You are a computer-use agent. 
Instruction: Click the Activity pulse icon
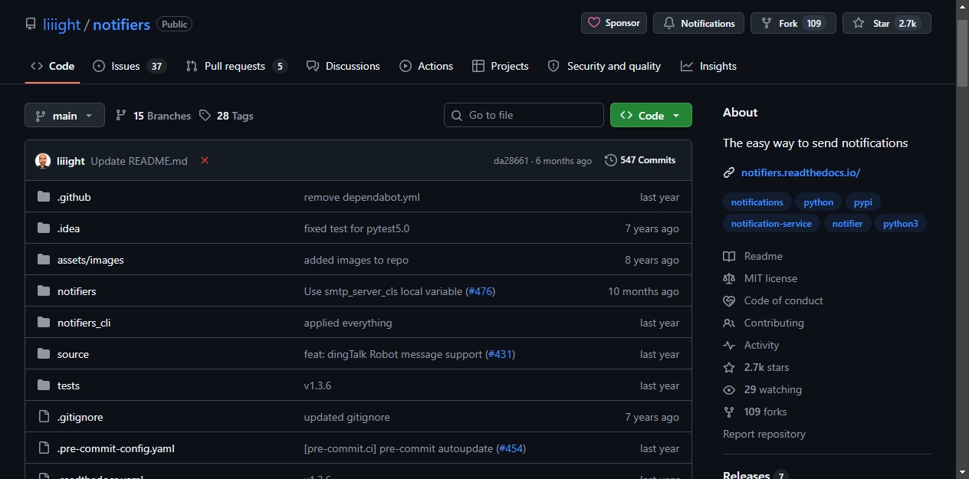pyautogui.click(x=729, y=345)
